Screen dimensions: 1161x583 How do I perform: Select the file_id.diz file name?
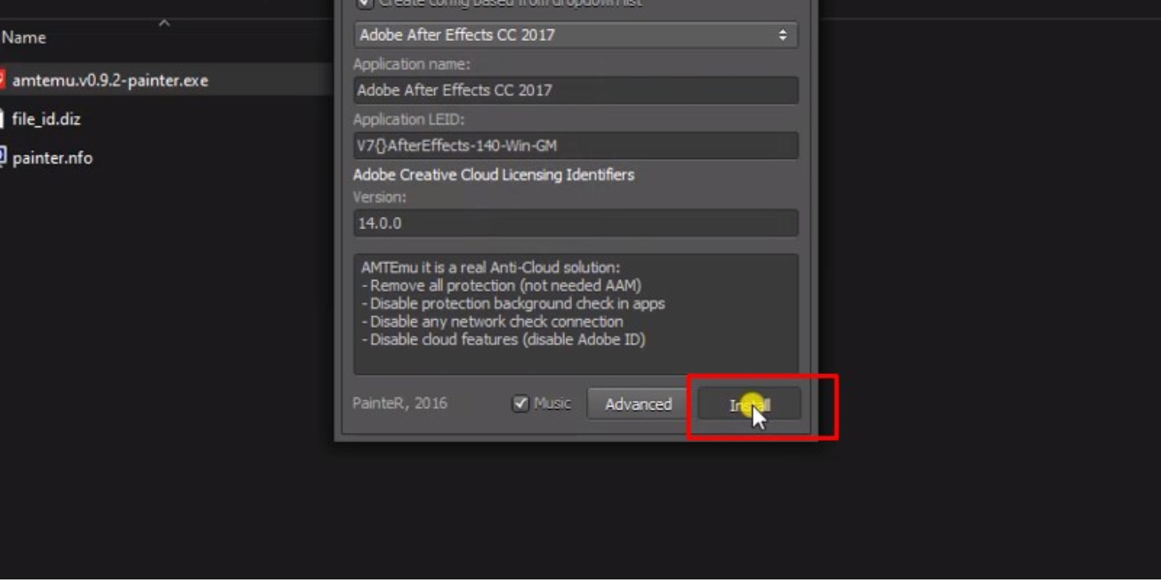[x=46, y=119]
